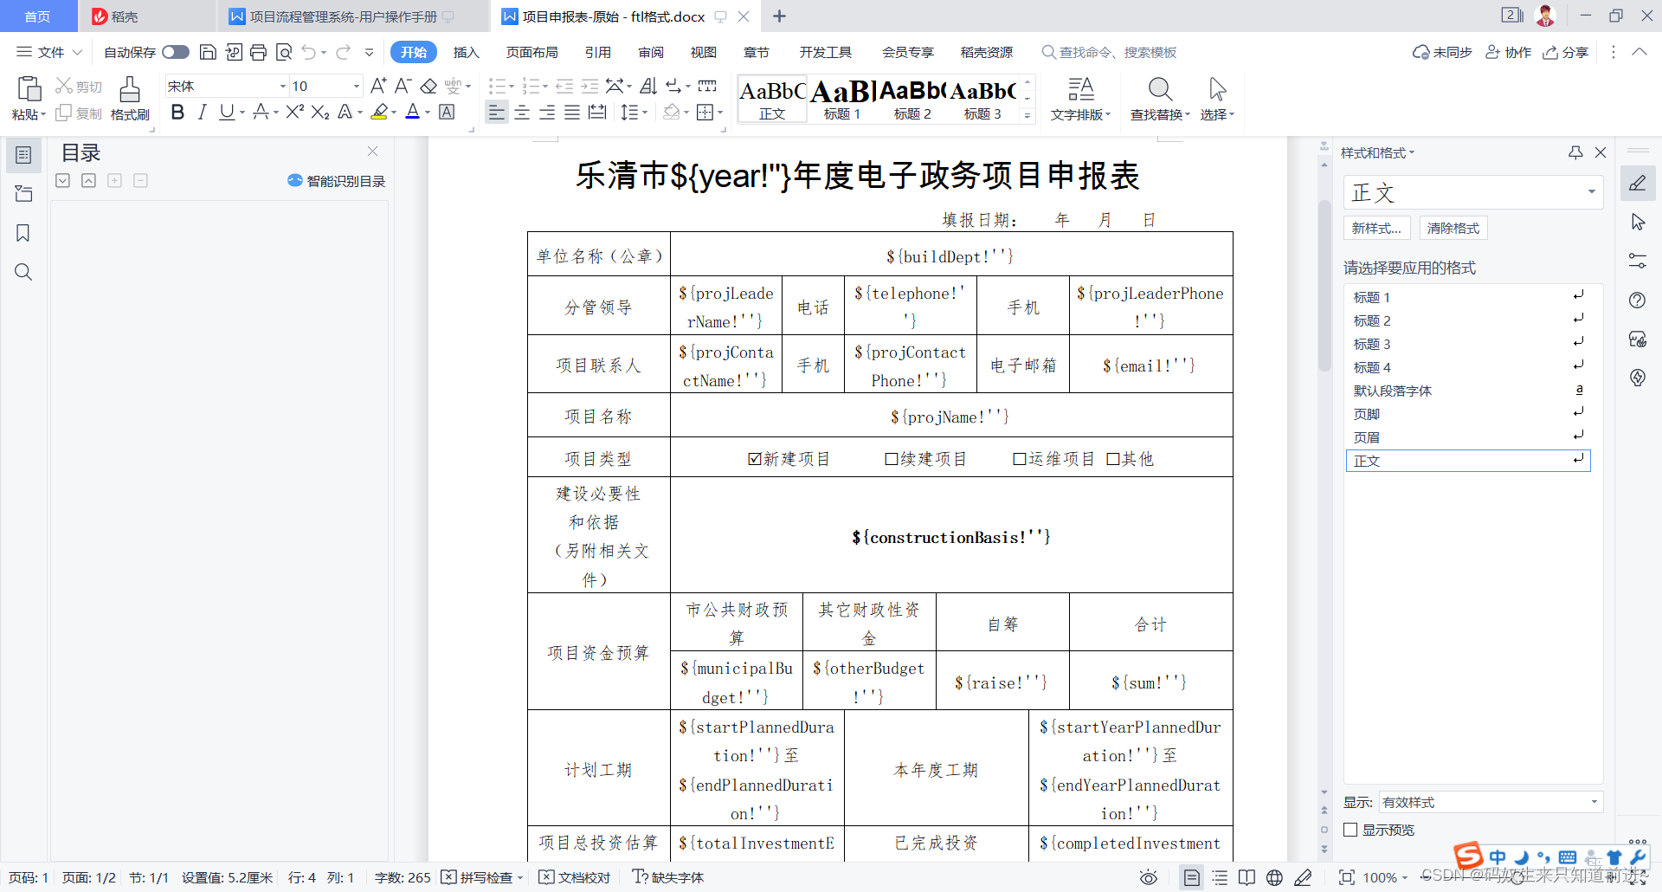
Task: Click the zoom slider handle in status bar
Action: coord(1517,877)
